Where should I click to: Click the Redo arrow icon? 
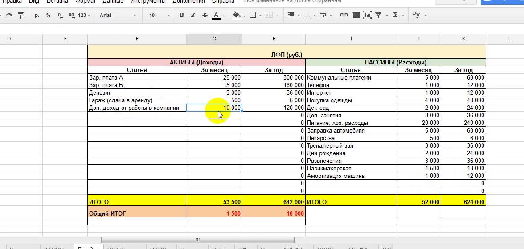(x=9, y=15)
